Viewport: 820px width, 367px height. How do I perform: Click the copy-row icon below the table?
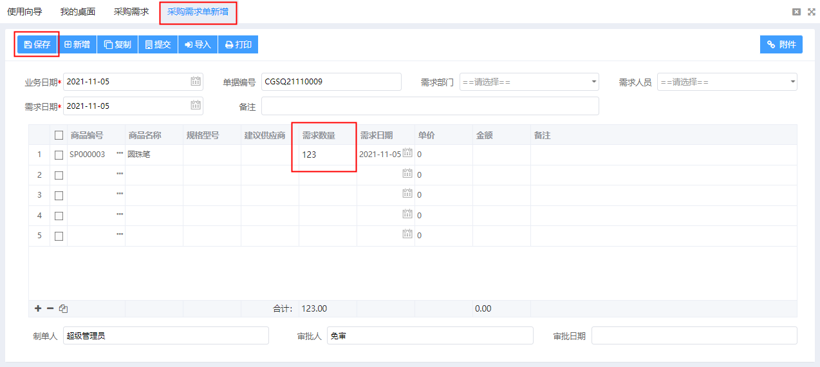(x=63, y=308)
